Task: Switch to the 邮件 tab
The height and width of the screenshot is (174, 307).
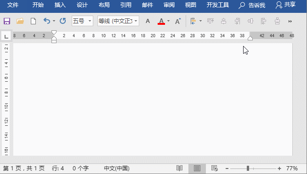Action: point(148,5)
